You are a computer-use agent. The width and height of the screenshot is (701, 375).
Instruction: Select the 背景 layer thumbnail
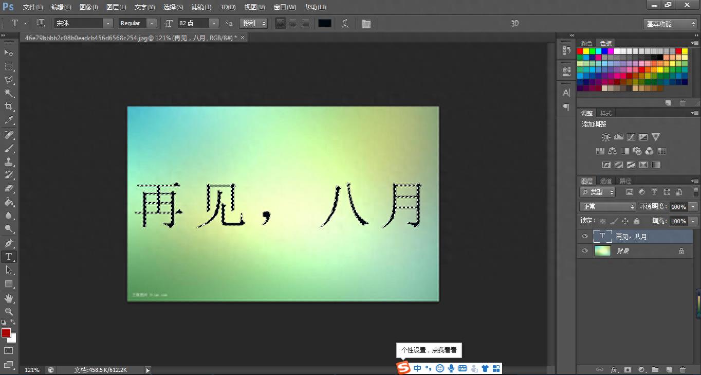tap(603, 251)
